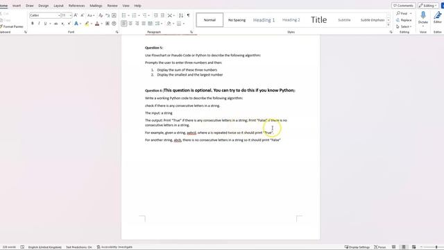Viewport: 444px width, 250px height.
Task: Open the Mailings tab
Action: 96,6
